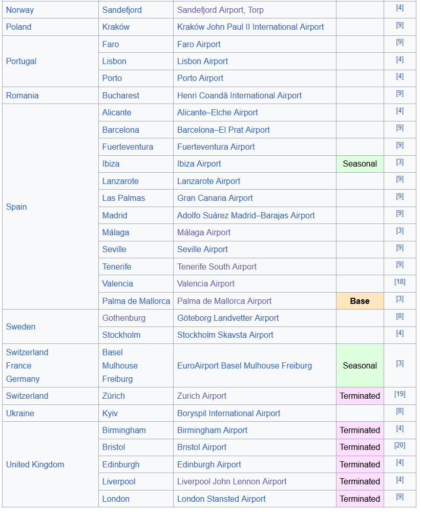The width and height of the screenshot is (421, 512).
Task: Open the Sandefjord city link
Action: (122, 10)
